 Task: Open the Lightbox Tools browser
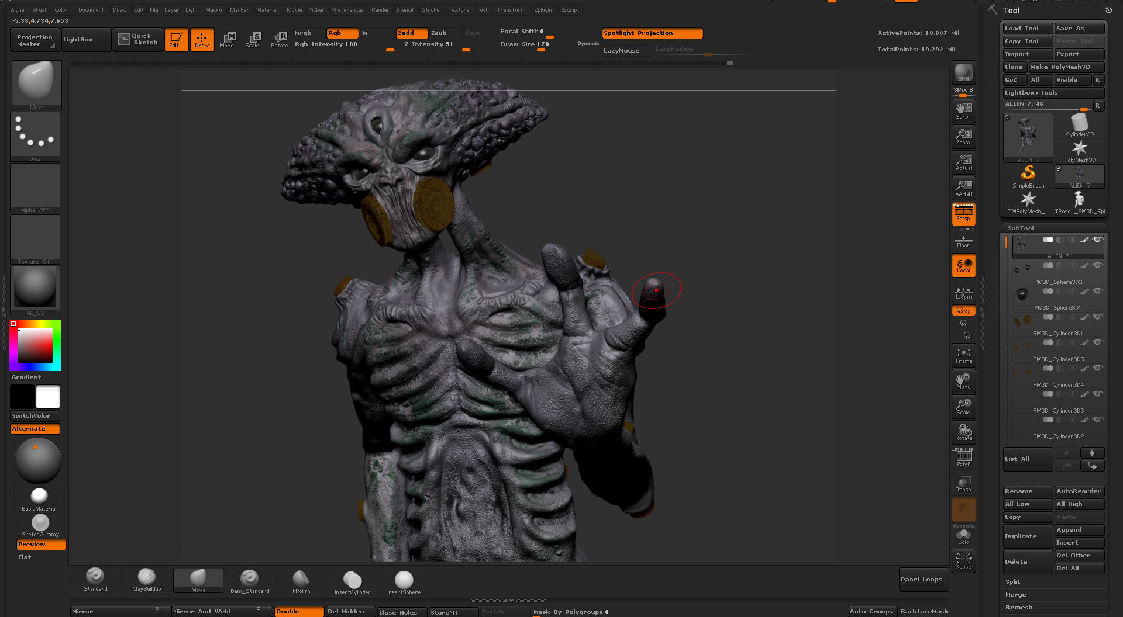point(1053,93)
